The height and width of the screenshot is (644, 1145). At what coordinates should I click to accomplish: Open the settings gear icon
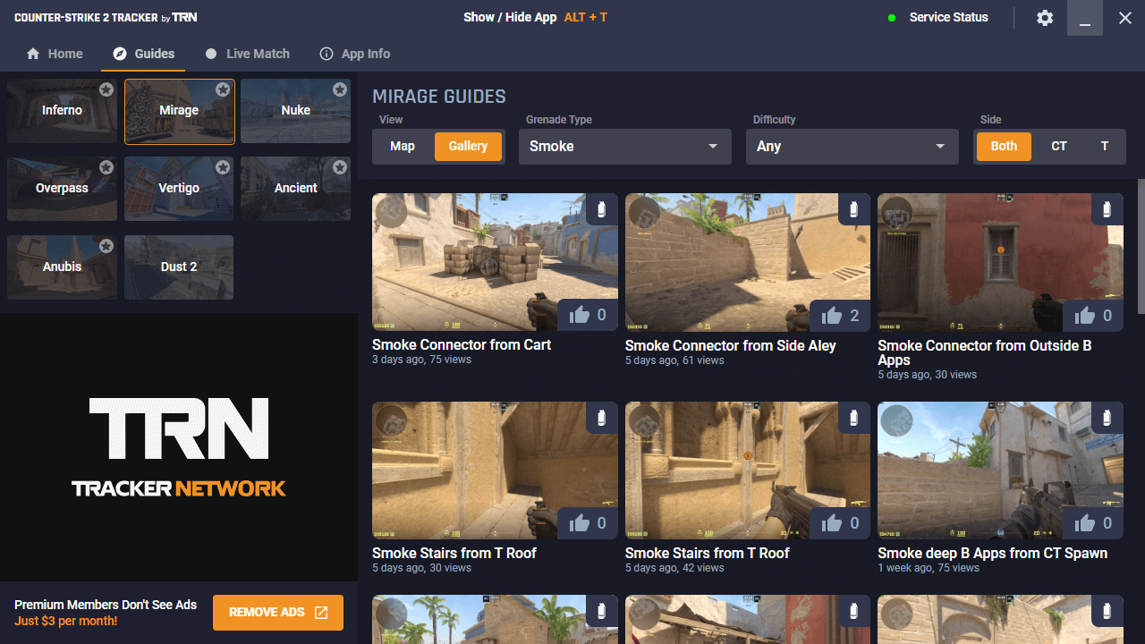pyautogui.click(x=1045, y=18)
